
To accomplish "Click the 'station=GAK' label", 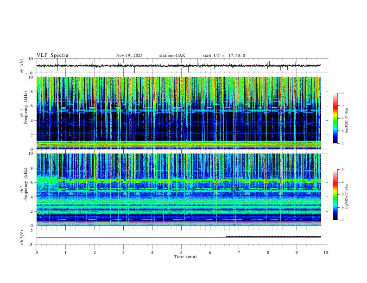I will pos(172,55).
